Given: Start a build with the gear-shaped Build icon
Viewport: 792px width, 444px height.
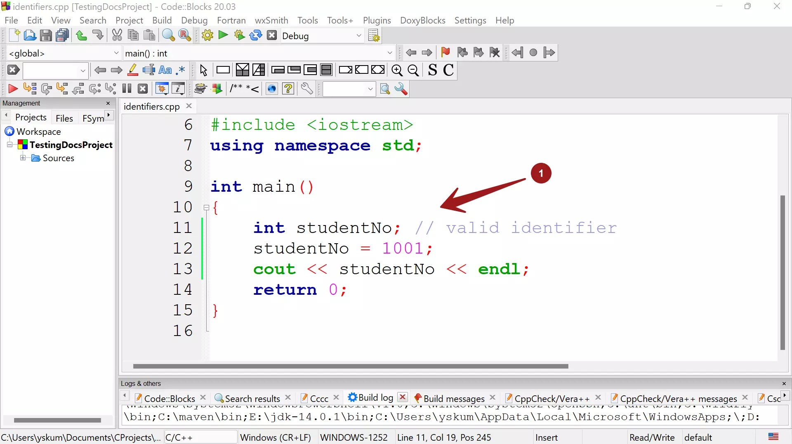Looking at the screenshot, I should (207, 35).
